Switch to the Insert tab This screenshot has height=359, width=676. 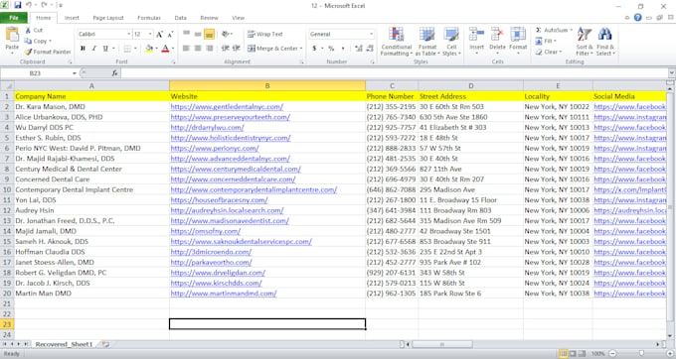72,18
